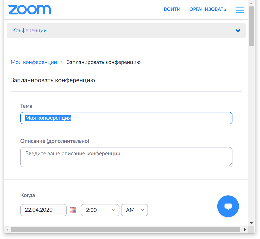Select the date field showing 22.04.2020

tap(43, 210)
